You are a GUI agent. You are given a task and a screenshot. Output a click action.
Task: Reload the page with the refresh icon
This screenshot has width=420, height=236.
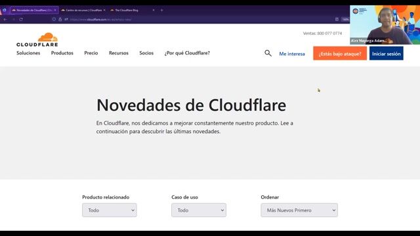tap(21, 19)
